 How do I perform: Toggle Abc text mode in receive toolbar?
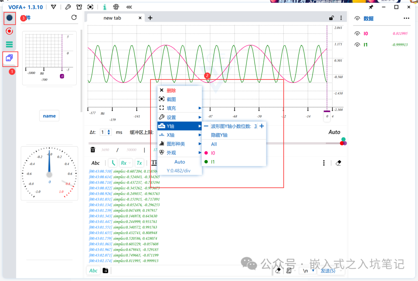click(96, 163)
